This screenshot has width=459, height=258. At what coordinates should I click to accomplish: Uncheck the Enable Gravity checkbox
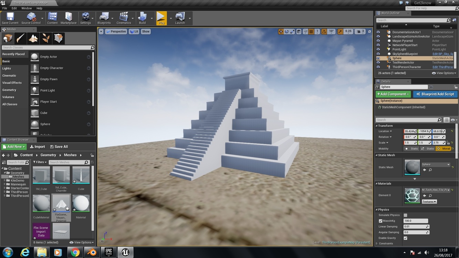click(405, 238)
